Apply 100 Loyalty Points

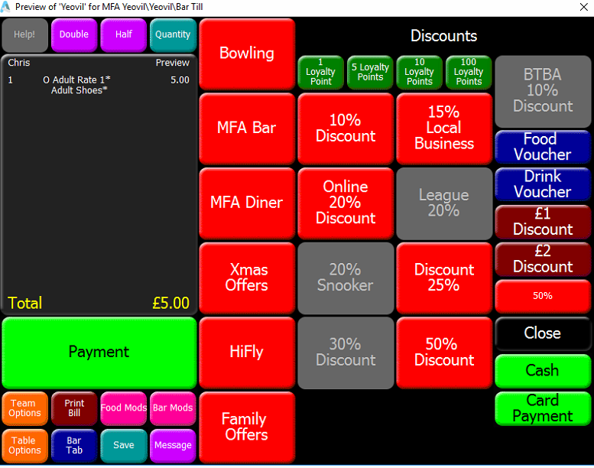coord(469,72)
